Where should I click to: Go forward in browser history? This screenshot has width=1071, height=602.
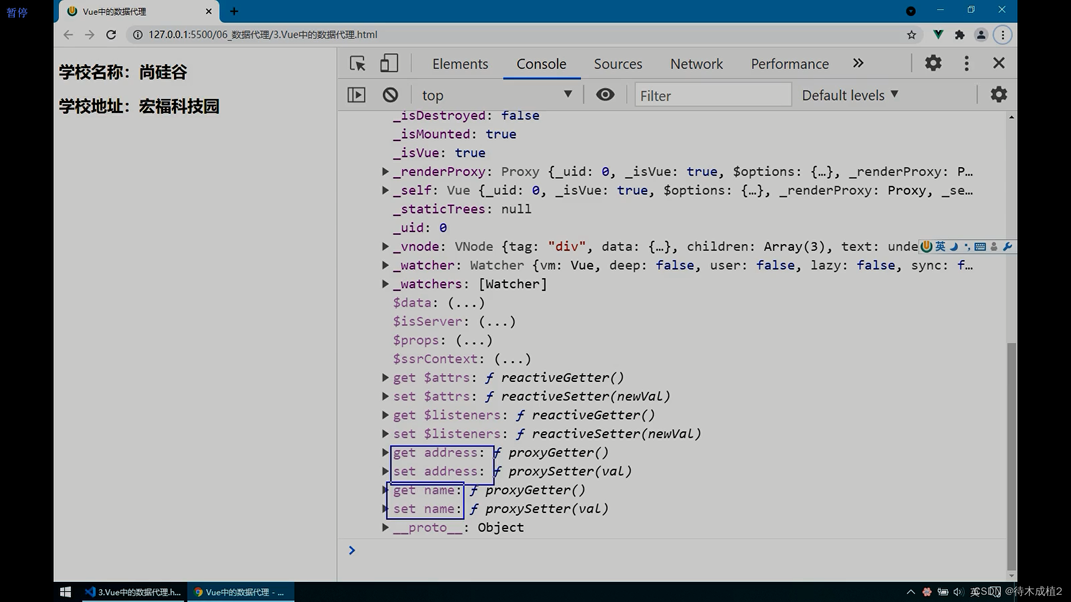pos(89,35)
